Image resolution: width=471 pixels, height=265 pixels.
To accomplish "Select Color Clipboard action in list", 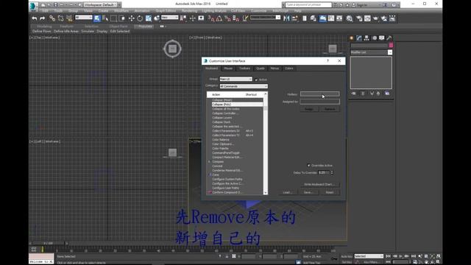I will coord(223,144).
